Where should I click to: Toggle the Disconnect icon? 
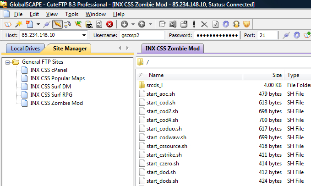57,24
